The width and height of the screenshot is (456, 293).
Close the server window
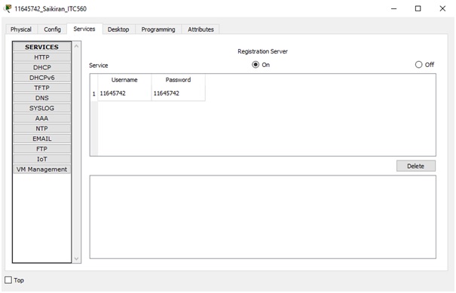(442, 9)
